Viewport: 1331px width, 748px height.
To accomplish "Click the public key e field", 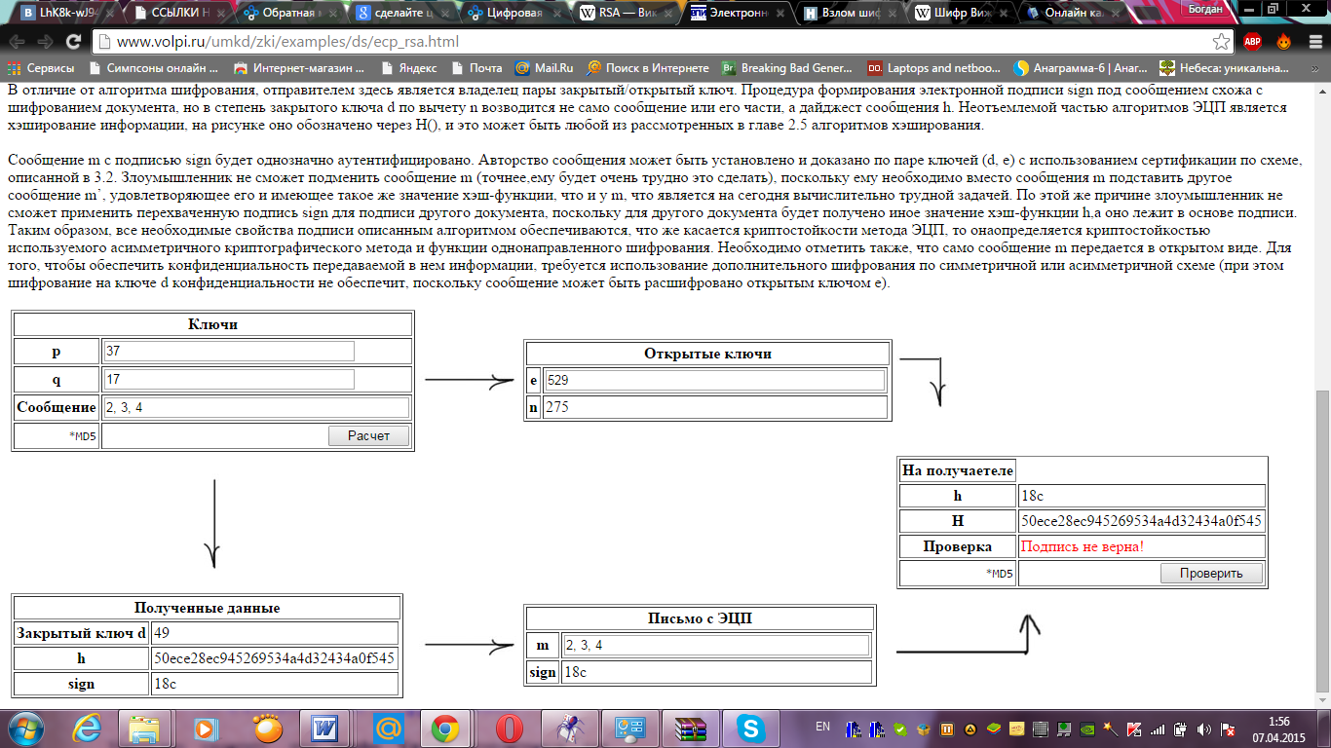I will [715, 379].
